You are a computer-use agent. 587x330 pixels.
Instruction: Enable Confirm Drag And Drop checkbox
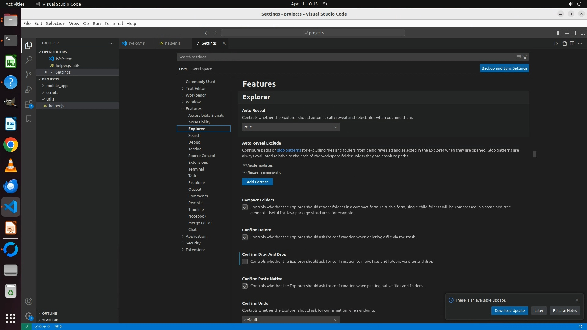pos(245,262)
